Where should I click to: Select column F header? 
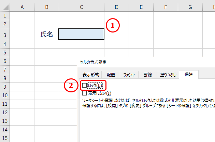pos(166,7)
